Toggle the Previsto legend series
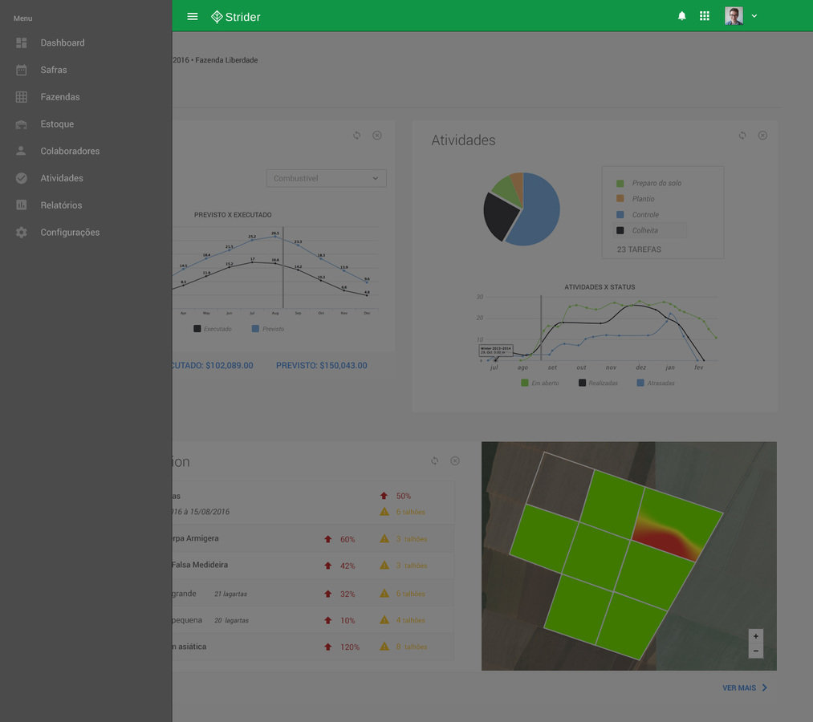The image size is (813, 722). tap(268, 329)
